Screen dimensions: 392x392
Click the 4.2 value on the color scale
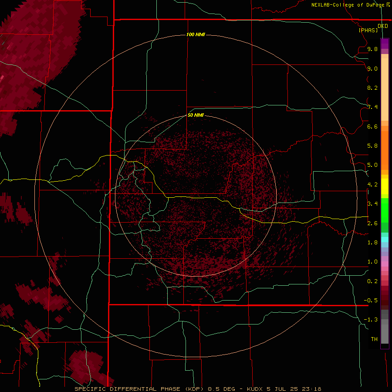pos(372,185)
